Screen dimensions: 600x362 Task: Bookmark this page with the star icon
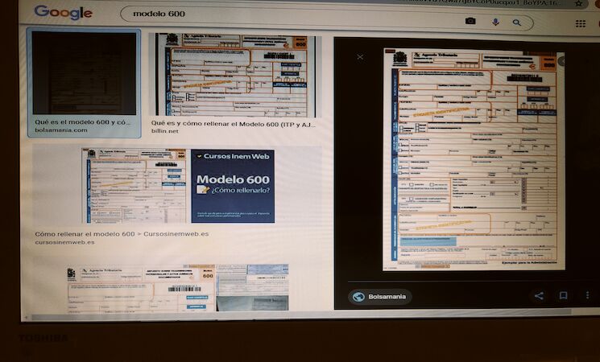tap(578, 4)
